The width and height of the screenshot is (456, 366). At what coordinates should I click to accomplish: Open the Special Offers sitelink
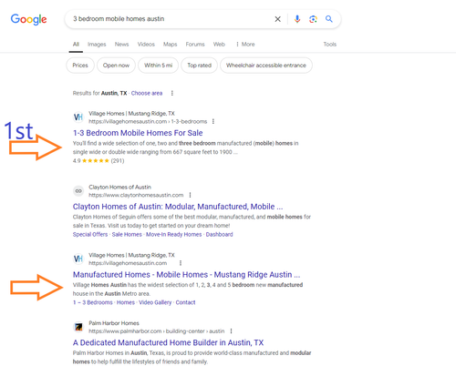[x=90, y=234]
